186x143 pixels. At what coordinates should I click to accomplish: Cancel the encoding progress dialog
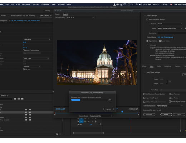coord(108,109)
